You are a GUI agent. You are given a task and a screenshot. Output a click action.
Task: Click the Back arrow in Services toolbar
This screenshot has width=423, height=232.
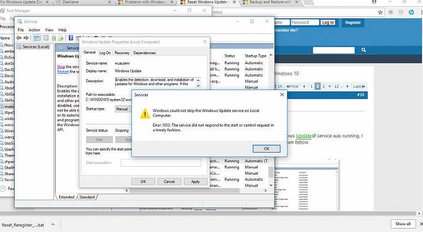[x=19, y=38]
